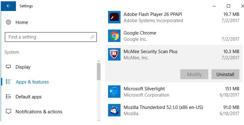Viewport: 244px width, 125px height.
Task: Click the disabled Modify button
Action: coord(194,74)
